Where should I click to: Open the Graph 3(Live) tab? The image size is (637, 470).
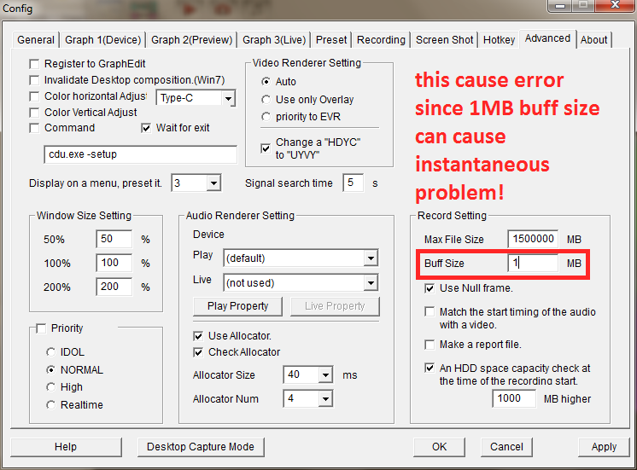(274, 40)
